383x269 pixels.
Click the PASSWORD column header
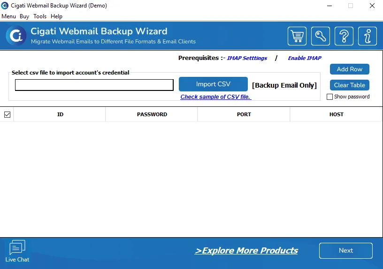pyautogui.click(x=152, y=114)
